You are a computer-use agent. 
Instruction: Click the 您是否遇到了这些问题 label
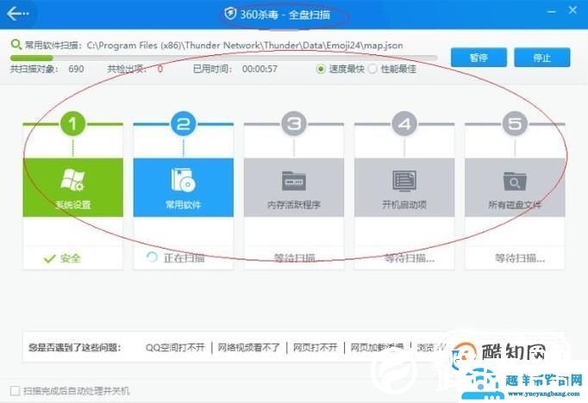75,348
